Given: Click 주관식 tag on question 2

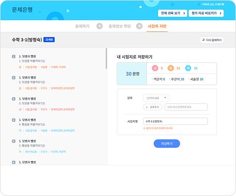Looking at the screenshot, I should click(44, 88).
